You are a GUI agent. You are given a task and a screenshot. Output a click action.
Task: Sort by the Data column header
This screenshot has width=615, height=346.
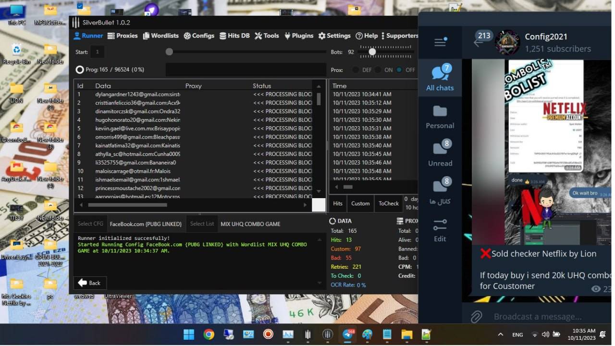(x=103, y=86)
